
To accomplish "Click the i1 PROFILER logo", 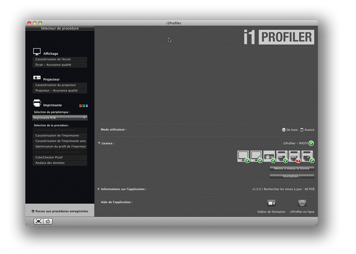I will click(279, 37).
